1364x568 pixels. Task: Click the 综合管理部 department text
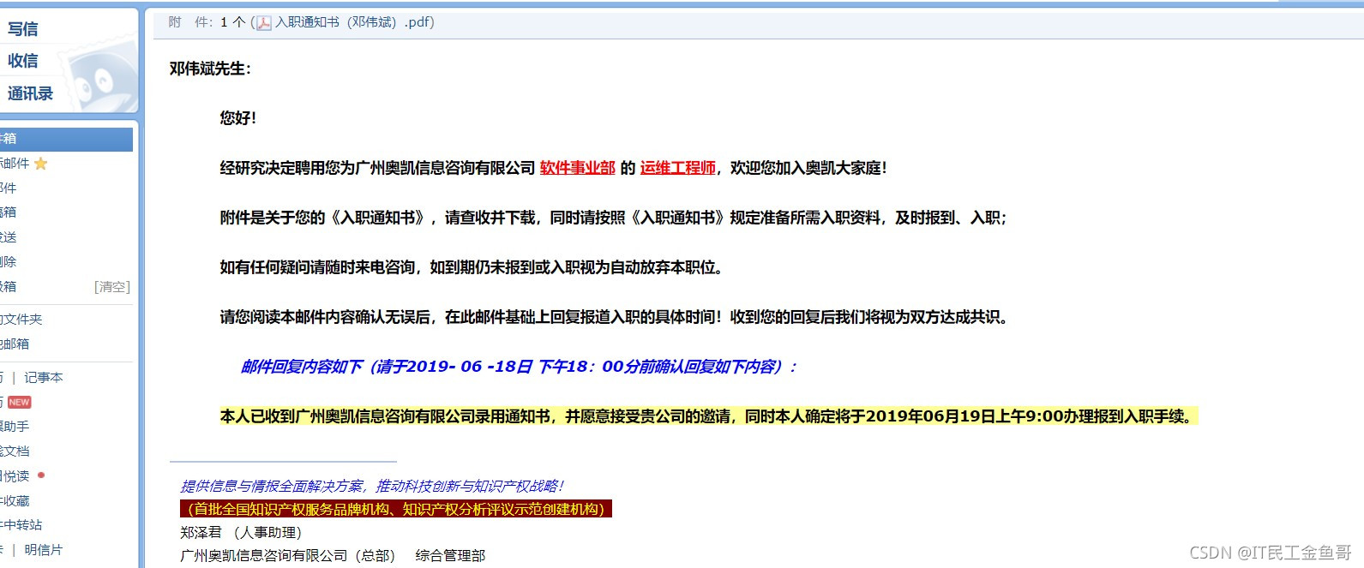coord(451,556)
